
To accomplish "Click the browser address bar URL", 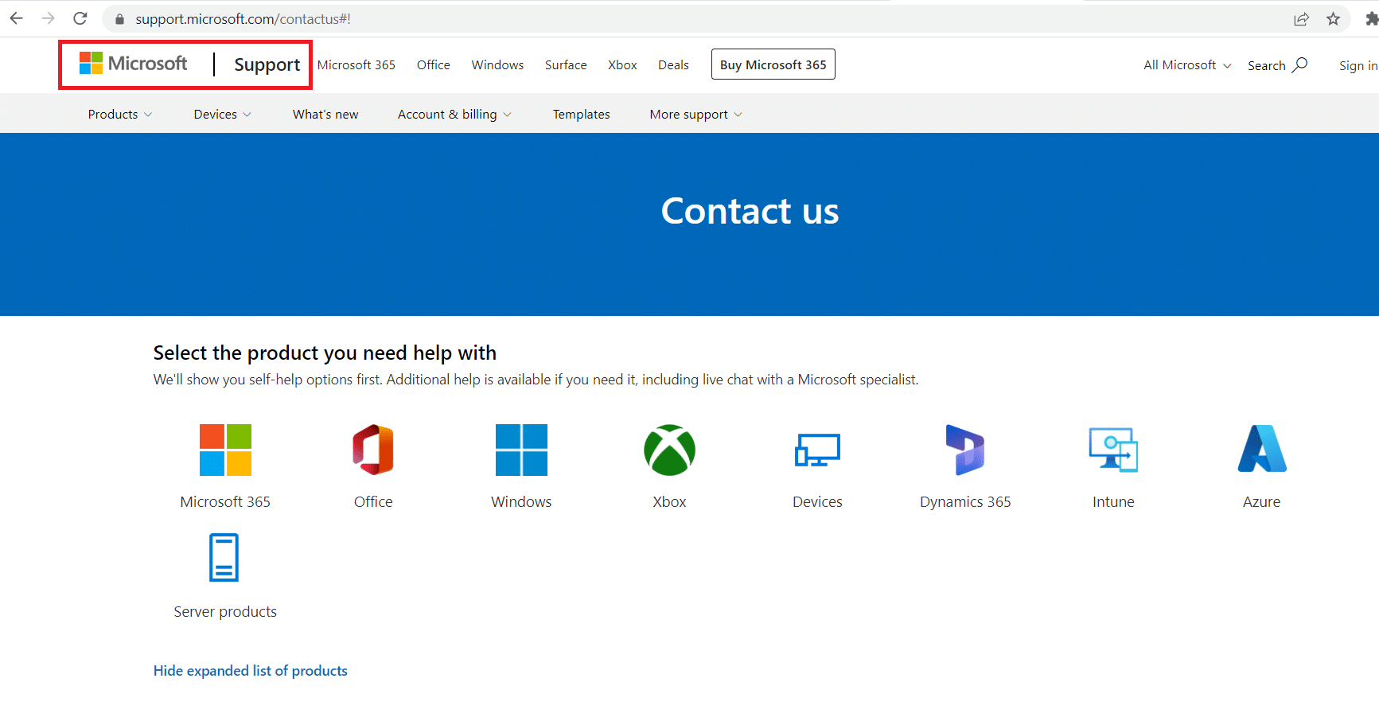I will pyautogui.click(x=243, y=19).
